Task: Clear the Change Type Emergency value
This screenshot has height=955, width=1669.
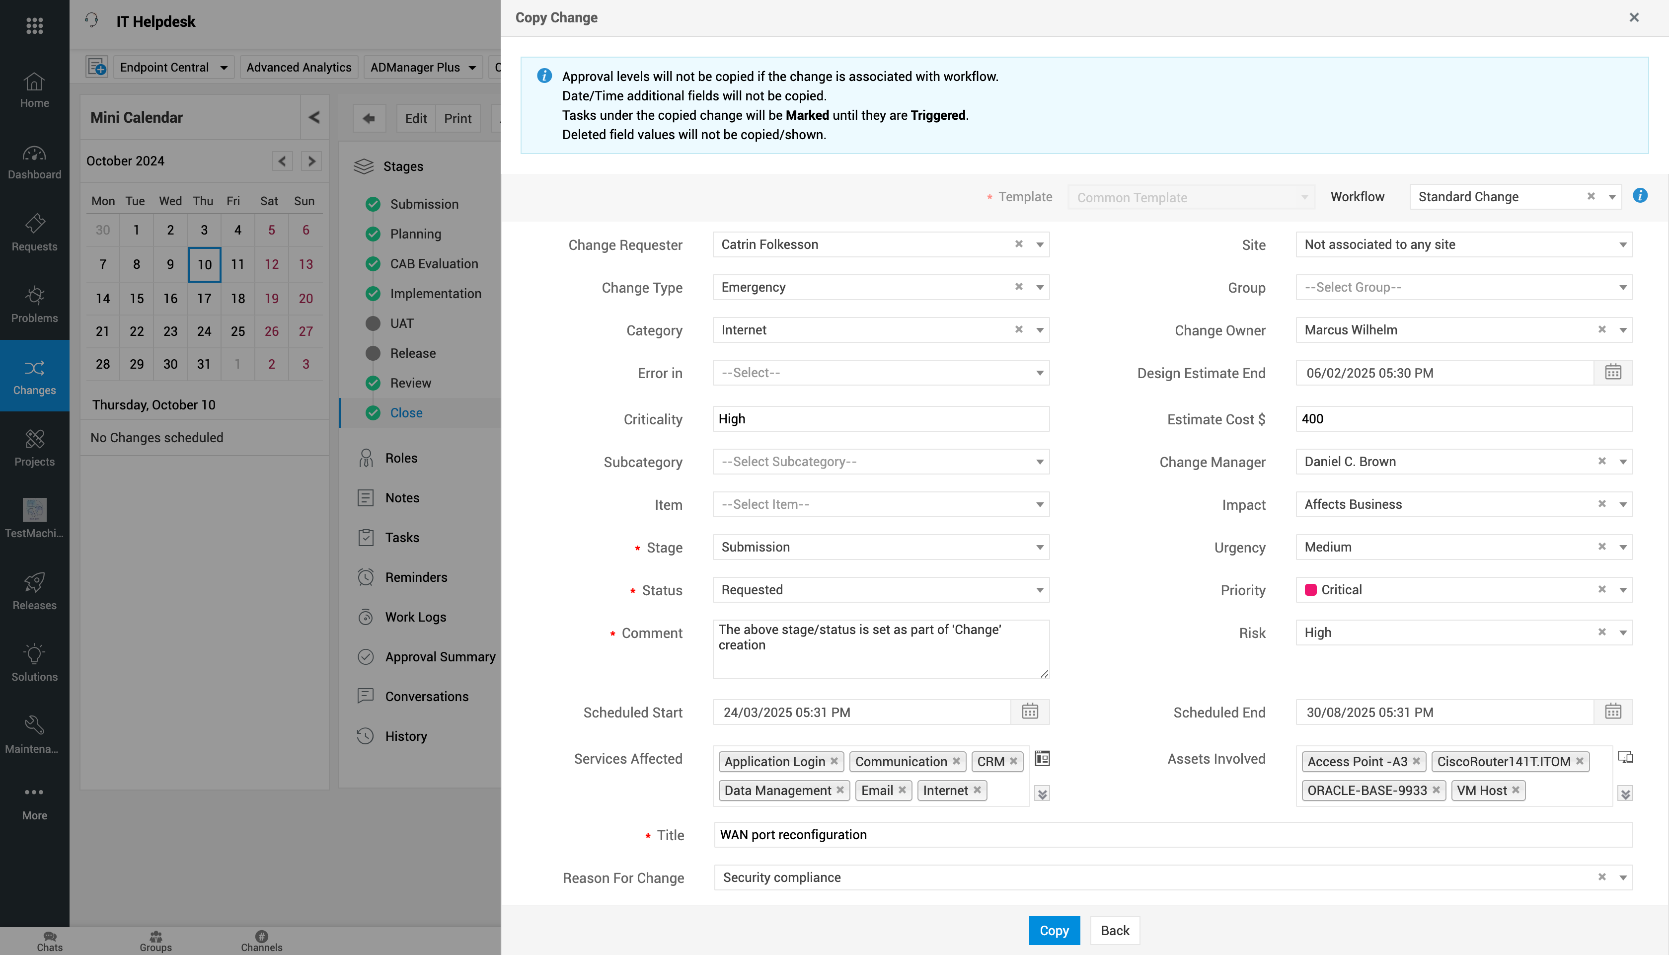Action: (1019, 287)
